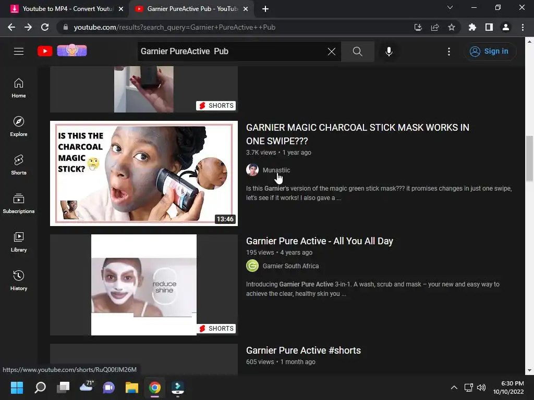
Task: Open the tab search dropdown arrow
Action: click(x=450, y=7)
